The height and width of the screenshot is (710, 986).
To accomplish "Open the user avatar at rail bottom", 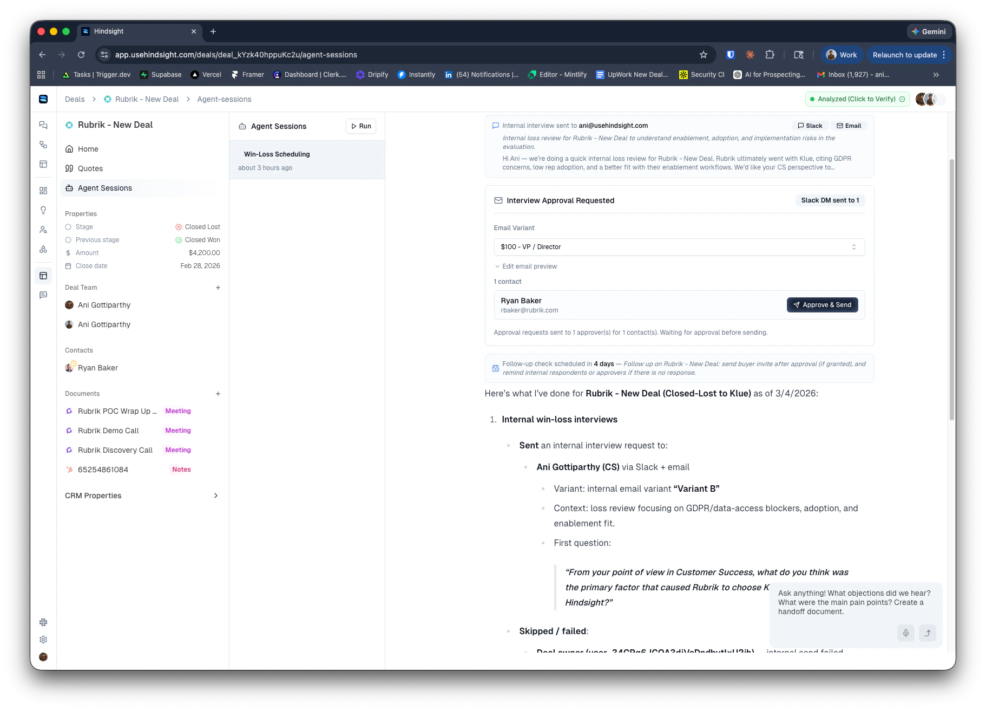I will 43,657.
